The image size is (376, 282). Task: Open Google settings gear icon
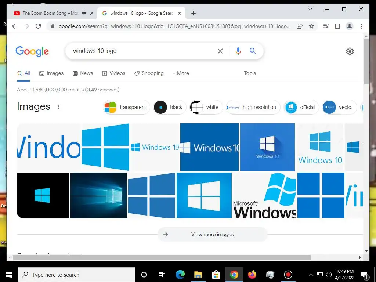350,51
